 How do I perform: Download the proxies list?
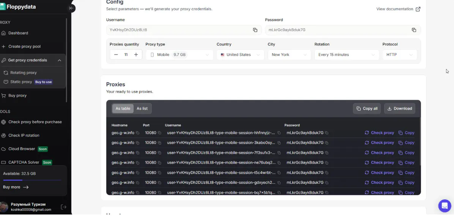coord(400,108)
